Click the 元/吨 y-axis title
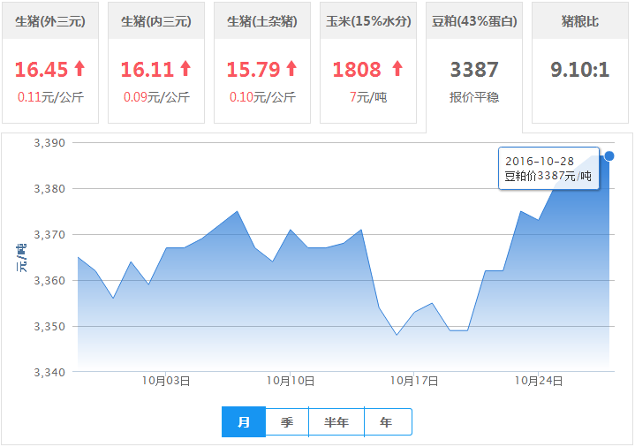635x447 pixels. [x=21, y=258]
